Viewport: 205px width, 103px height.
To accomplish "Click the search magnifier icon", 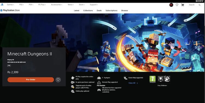I will pos(199,5).
